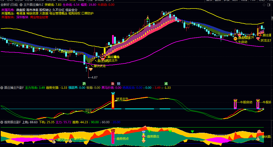273x147 pixels.
Task: Click the red diamond icon near 妖龙主升 on right
Action: pos(258,39)
